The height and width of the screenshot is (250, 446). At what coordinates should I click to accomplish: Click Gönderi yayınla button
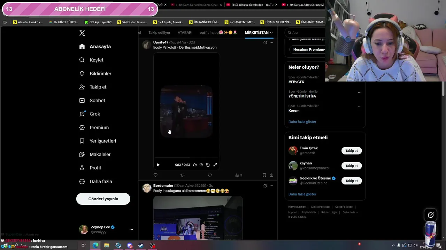(x=103, y=199)
